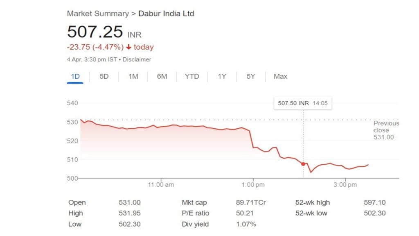Click the 507.50 INR 14:05 tooltip
This screenshot has width=419, height=236.
(x=303, y=103)
